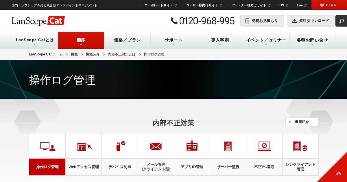347x182 pixels.
Task: Click external-link icon next to ユーザー様向けサイト
Action: (x=221, y=5)
